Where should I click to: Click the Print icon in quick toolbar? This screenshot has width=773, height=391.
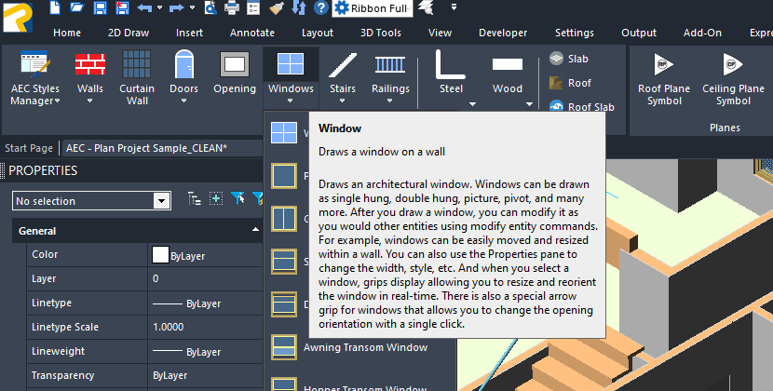coord(255,8)
